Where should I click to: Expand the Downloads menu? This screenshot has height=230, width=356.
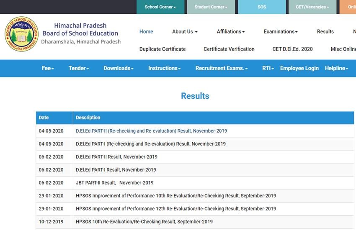pos(119,68)
